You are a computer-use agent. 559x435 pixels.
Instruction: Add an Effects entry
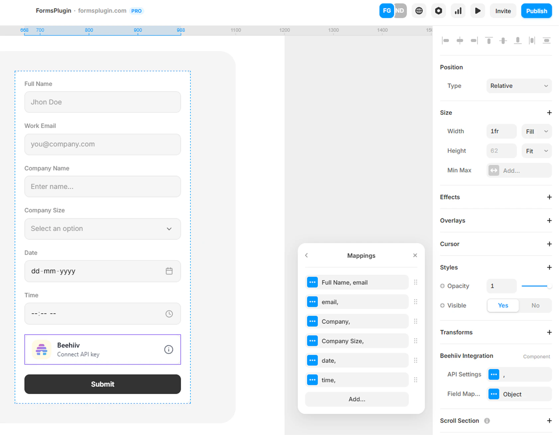coord(549,197)
